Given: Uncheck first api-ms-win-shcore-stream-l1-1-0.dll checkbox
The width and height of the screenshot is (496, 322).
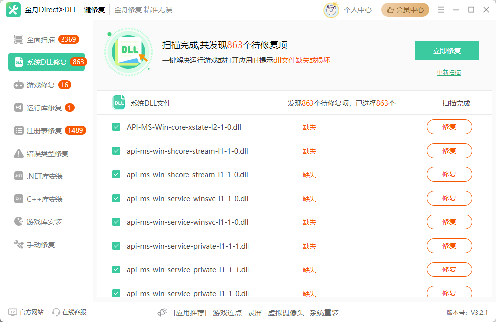Looking at the screenshot, I should pyautogui.click(x=116, y=151).
